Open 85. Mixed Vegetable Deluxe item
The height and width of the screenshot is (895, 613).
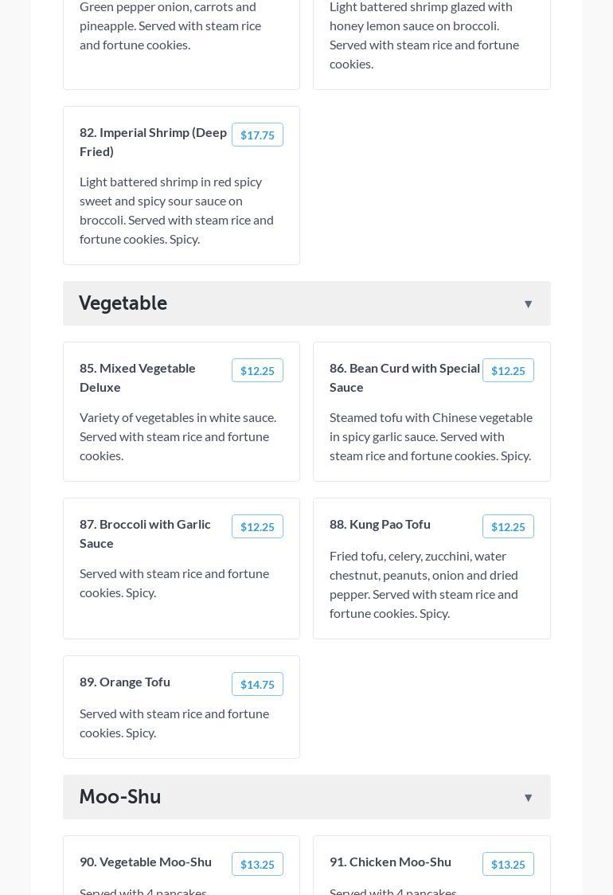tap(138, 377)
